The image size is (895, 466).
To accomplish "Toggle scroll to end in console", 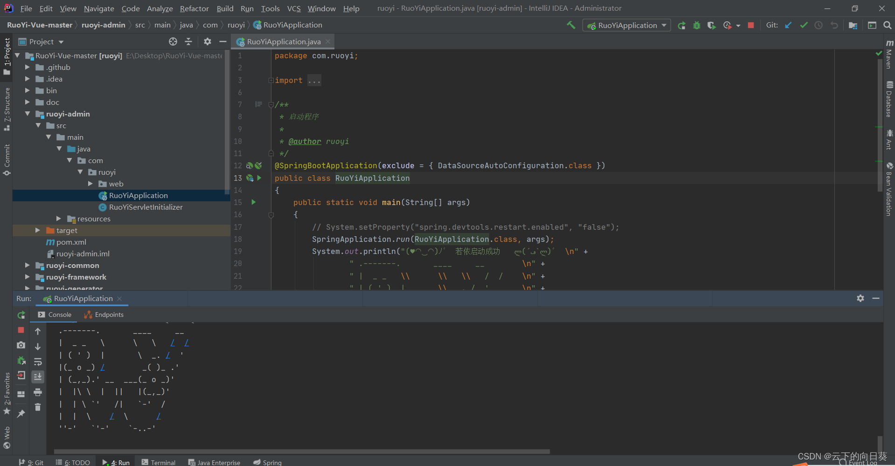I will pos(38,377).
